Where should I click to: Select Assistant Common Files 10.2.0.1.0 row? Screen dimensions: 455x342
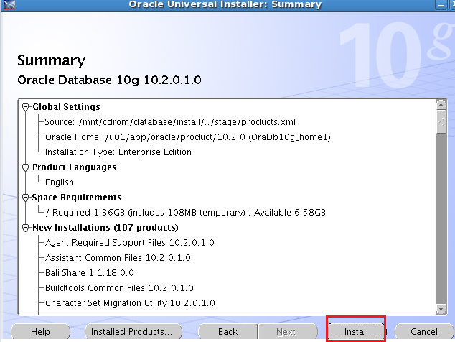(118, 258)
